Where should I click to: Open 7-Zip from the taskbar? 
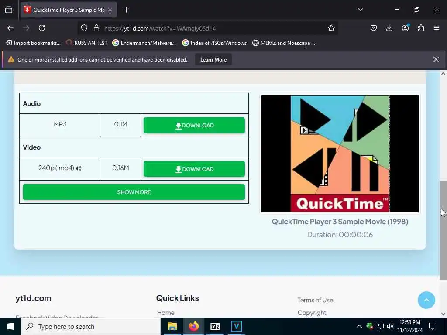(x=215, y=326)
